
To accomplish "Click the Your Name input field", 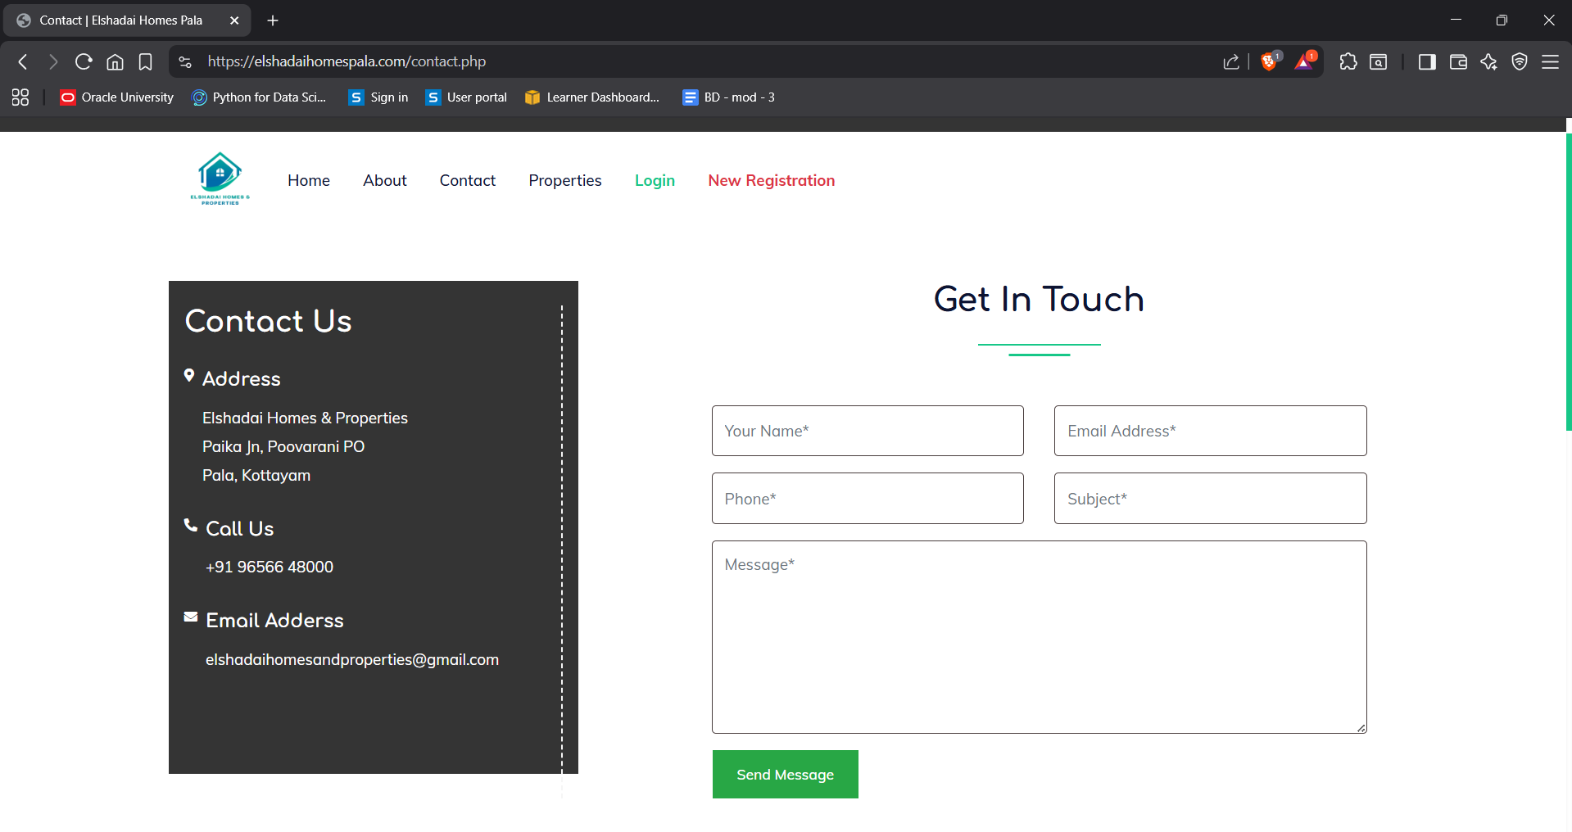I will 868,431.
